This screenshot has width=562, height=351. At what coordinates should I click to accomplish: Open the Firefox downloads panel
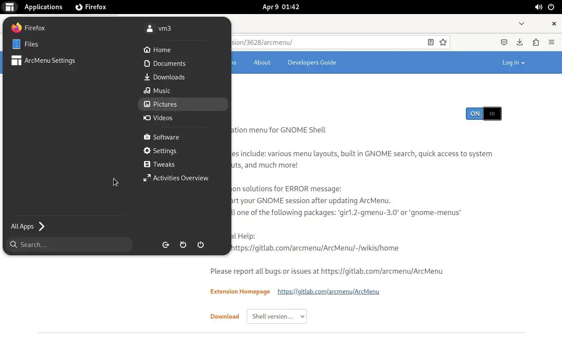(x=520, y=42)
